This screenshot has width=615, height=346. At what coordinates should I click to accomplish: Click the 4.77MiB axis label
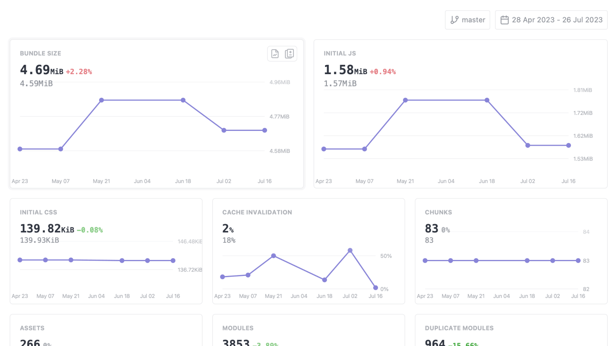[279, 117]
